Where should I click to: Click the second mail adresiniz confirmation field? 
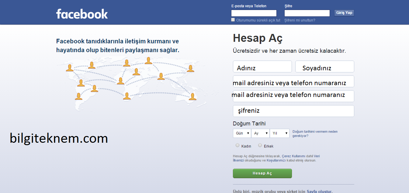pyautogui.click(x=293, y=96)
